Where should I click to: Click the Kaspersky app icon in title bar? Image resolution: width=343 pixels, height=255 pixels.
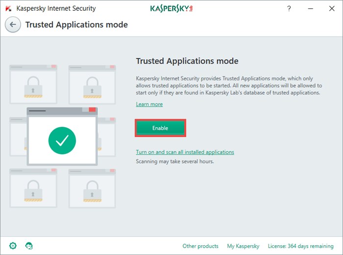click(x=8, y=9)
